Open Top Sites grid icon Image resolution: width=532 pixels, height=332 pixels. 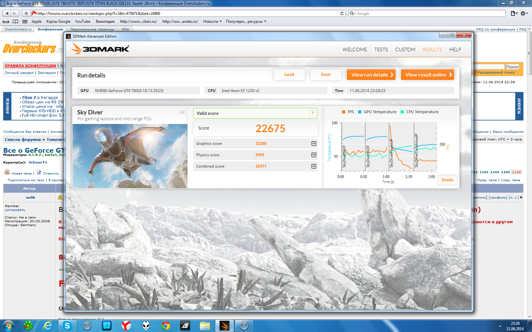coord(25,22)
